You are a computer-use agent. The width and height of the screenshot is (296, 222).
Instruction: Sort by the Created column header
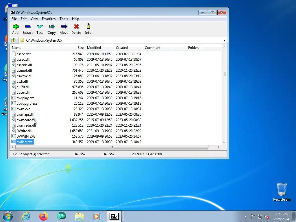[128, 48]
